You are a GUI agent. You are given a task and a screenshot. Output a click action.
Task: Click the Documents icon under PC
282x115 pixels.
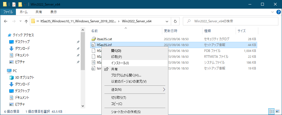pos(11,98)
